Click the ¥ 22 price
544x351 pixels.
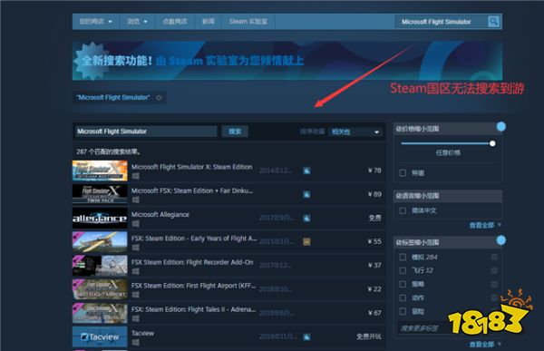(374, 288)
